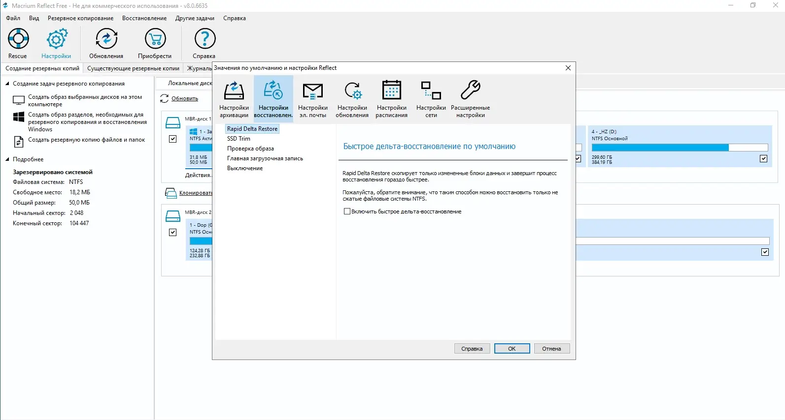Open the Резервное копирование menu

(x=81, y=18)
